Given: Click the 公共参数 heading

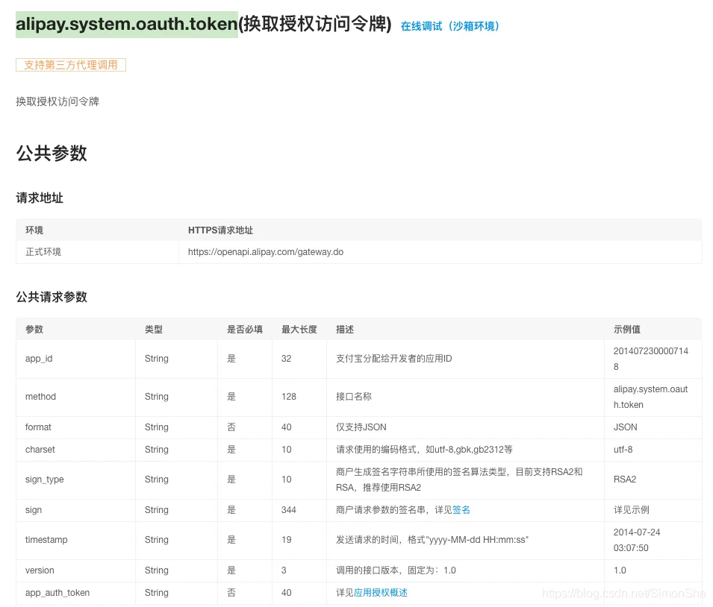Looking at the screenshot, I should pos(52,153).
